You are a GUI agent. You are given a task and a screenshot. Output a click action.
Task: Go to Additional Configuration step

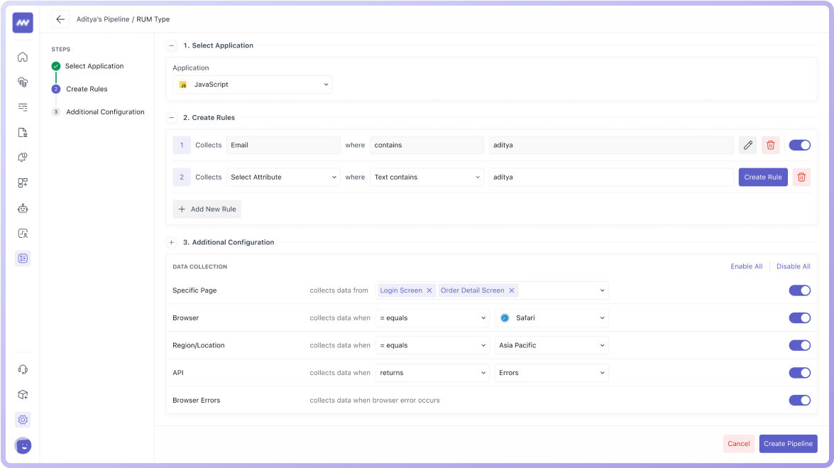pyautogui.click(x=105, y=111)
